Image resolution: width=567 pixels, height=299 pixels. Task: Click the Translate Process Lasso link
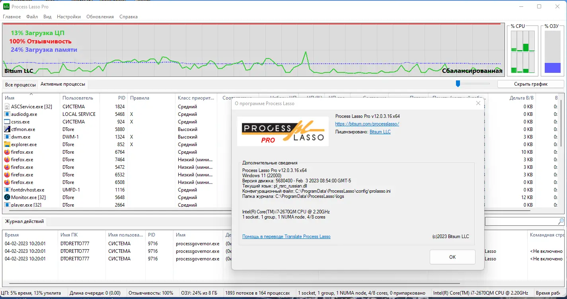tap(286, 236)
